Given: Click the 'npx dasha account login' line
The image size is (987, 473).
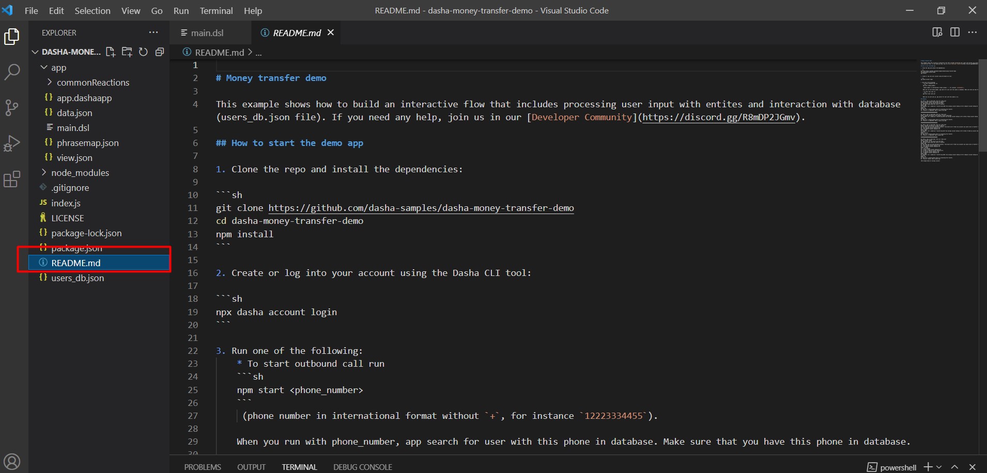Looking at the screenshot, I should (276, 312).
